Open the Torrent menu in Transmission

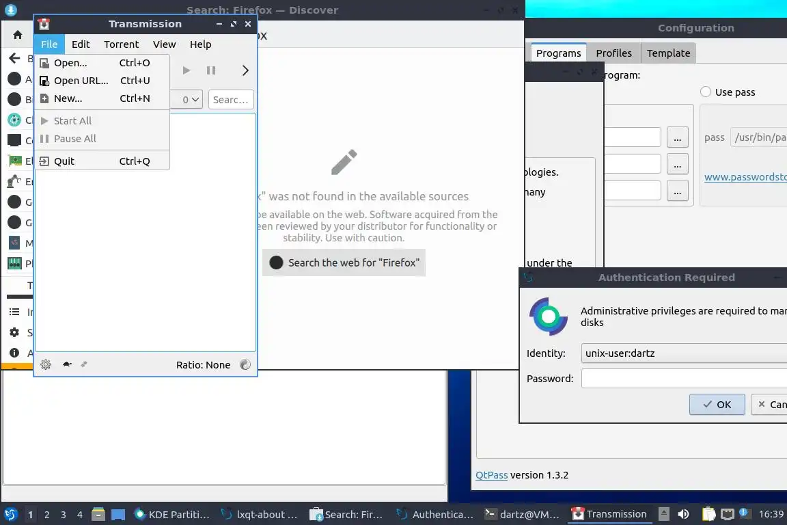(121, 44)
